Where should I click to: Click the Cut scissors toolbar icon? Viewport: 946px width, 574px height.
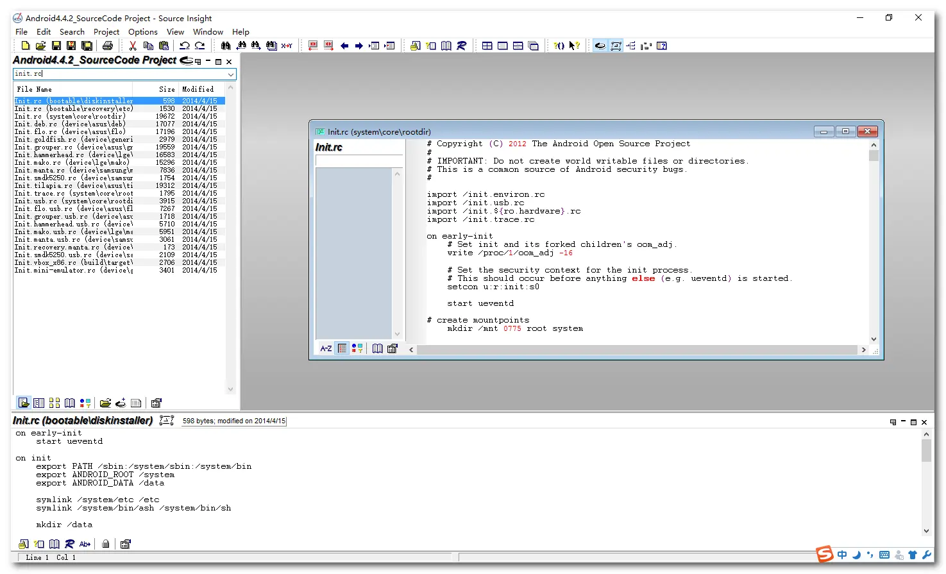tap(133, 46)
